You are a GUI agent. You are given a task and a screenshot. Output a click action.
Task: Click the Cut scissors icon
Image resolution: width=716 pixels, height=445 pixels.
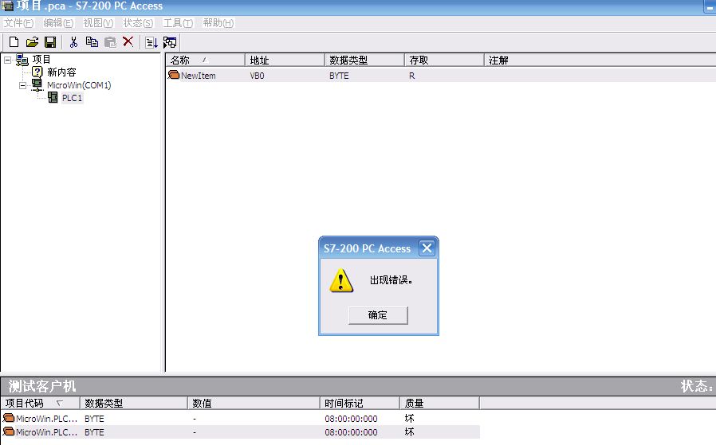tap(73, 42)
